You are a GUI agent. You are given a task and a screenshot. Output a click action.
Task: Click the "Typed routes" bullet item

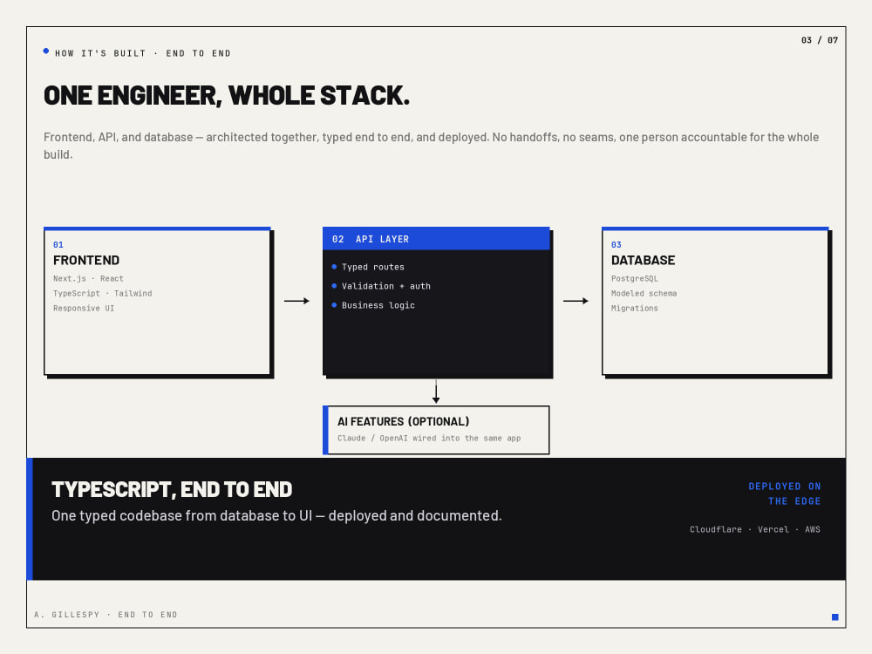point(368,267)
